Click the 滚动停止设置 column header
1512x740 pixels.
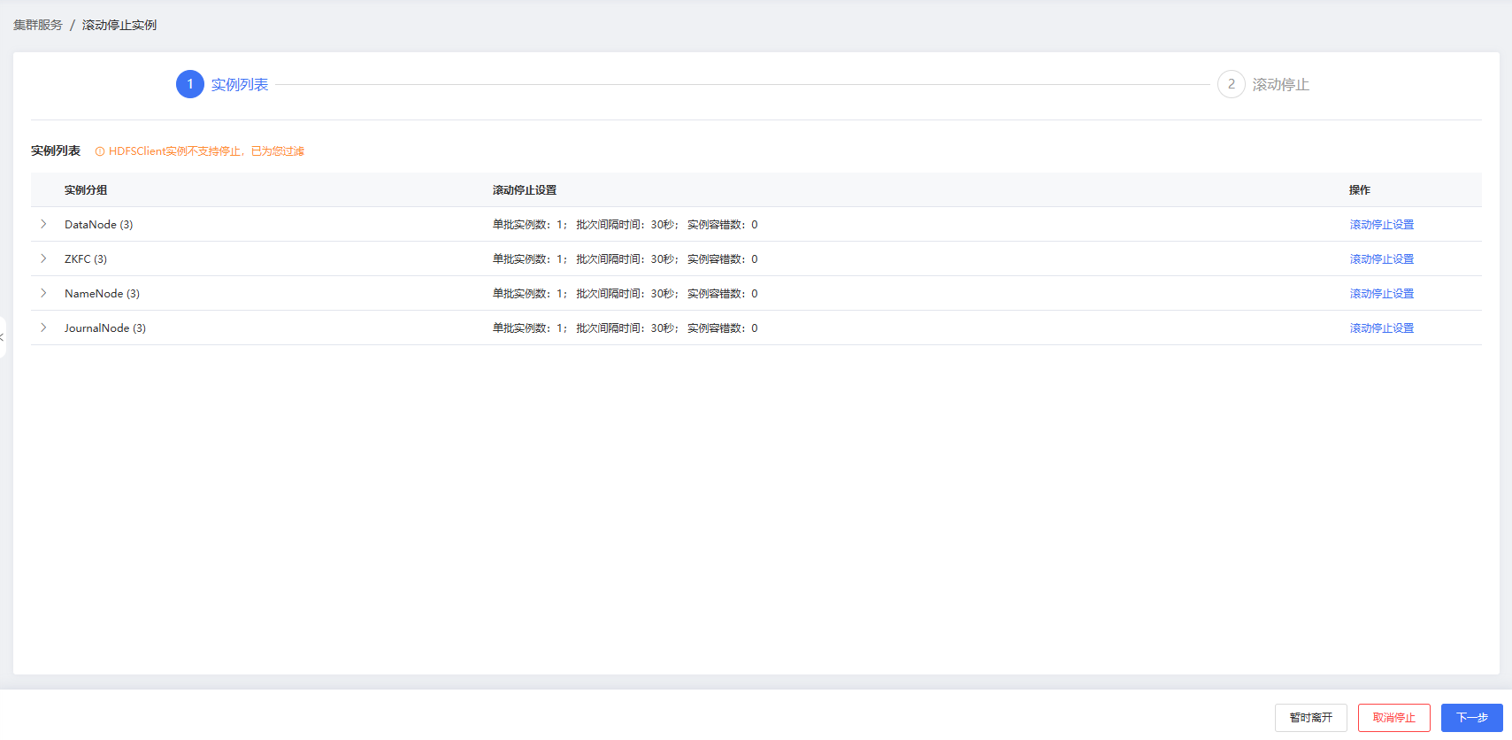[525, 190]
